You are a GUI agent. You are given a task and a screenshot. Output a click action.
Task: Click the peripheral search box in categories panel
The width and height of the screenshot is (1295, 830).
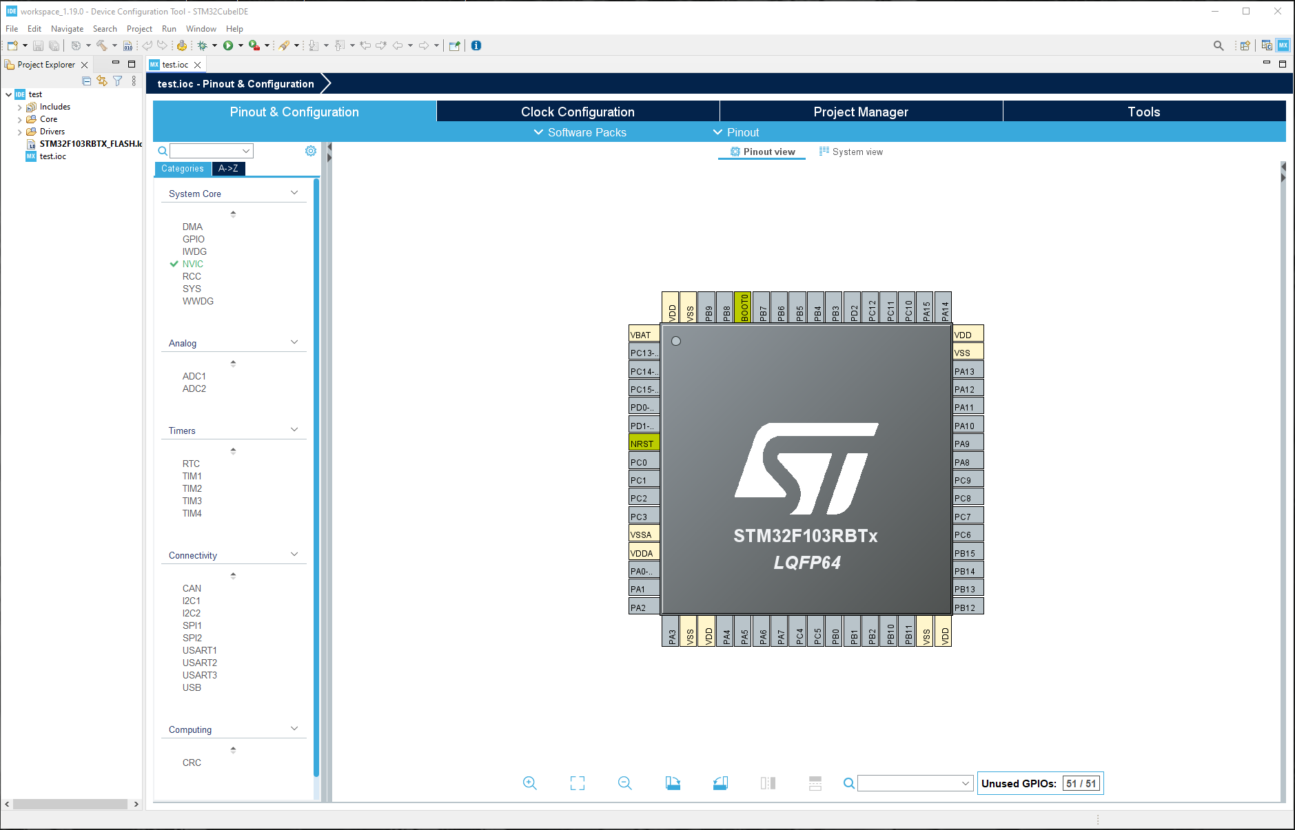pyautogui.click(x=212, y=151)
